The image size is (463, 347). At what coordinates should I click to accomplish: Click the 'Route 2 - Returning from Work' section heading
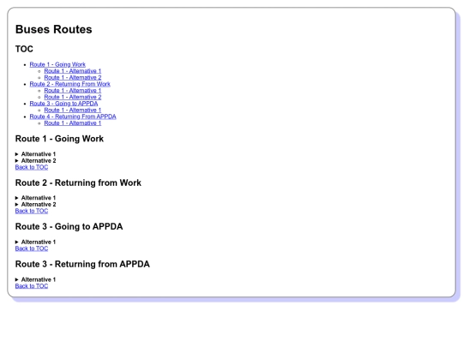78,182
